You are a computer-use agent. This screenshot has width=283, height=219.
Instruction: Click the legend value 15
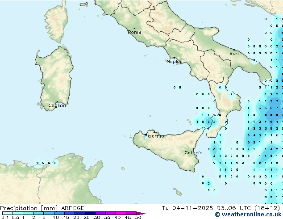click(x=66, y=217)
